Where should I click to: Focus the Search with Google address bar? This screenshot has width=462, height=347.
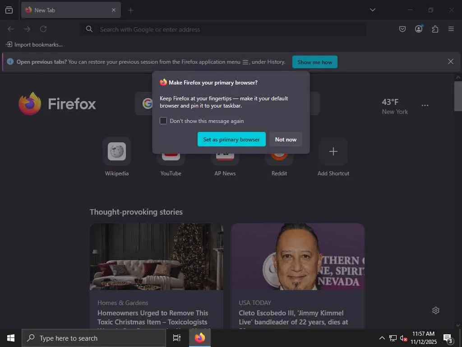pos(223,29)
